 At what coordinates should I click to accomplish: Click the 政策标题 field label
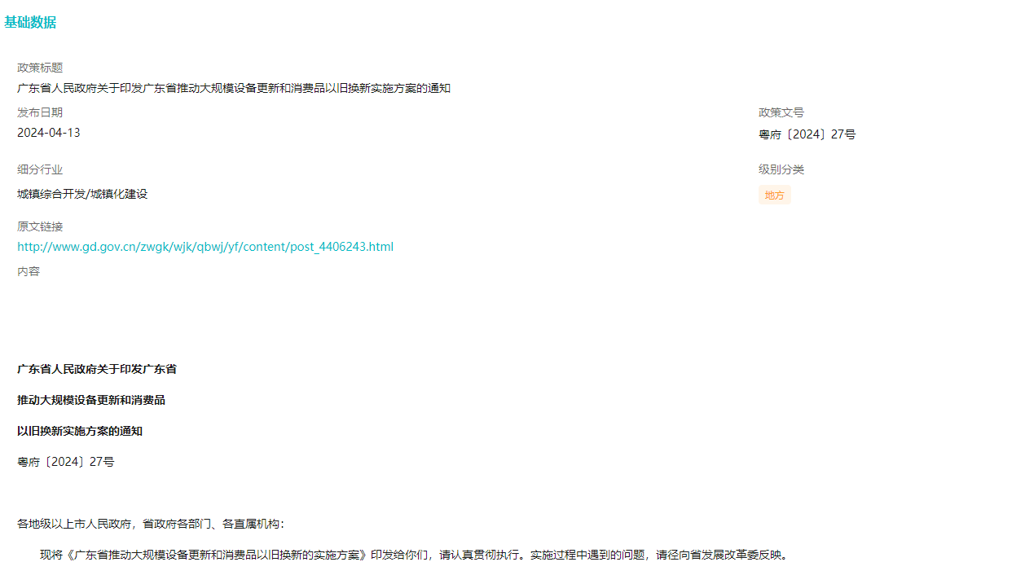(40, 68)
